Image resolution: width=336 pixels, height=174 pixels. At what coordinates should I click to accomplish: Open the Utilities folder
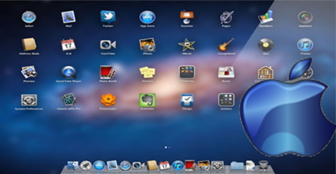point(226,100)
